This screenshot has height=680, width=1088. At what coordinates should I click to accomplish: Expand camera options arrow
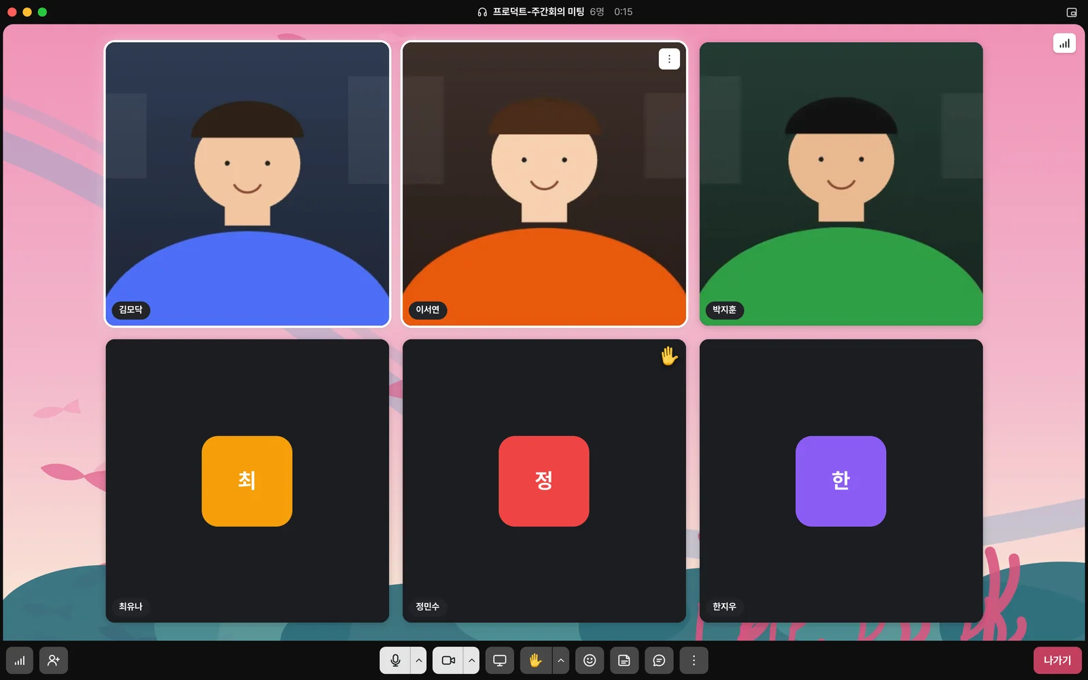[x=472, y=660]
